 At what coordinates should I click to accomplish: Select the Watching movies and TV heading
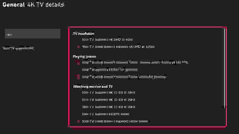tap(93, 87)
